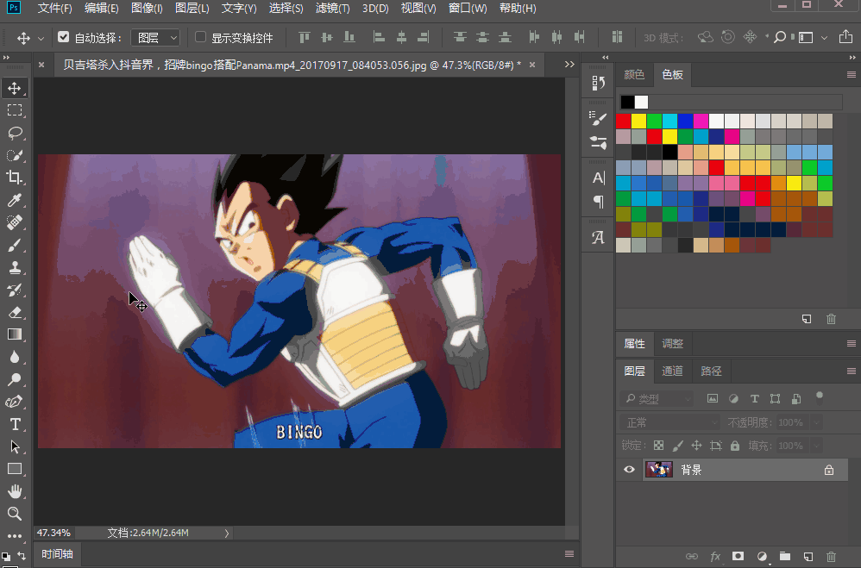Select the Zoom tool in the toolbox

[x=15, y=514]
